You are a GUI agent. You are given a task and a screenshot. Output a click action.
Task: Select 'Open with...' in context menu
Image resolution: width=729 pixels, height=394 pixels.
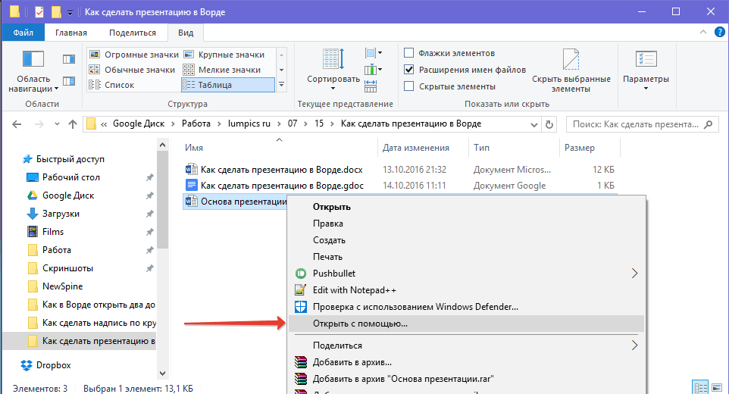360,324
